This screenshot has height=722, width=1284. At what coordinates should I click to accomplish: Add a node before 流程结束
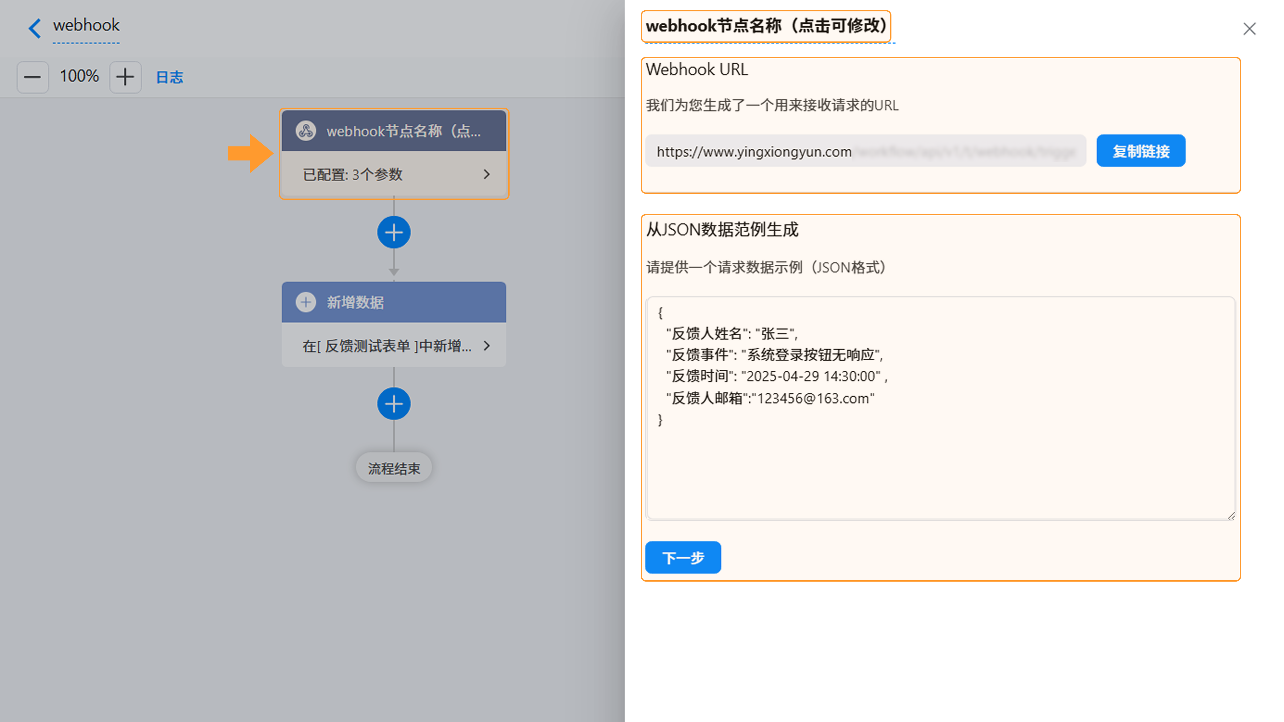pos(394,403)
